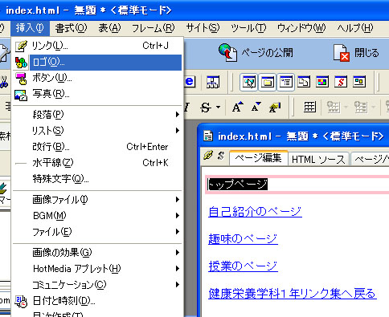
Task: Click the second grayed table column icon
Action: pos(361,108)
